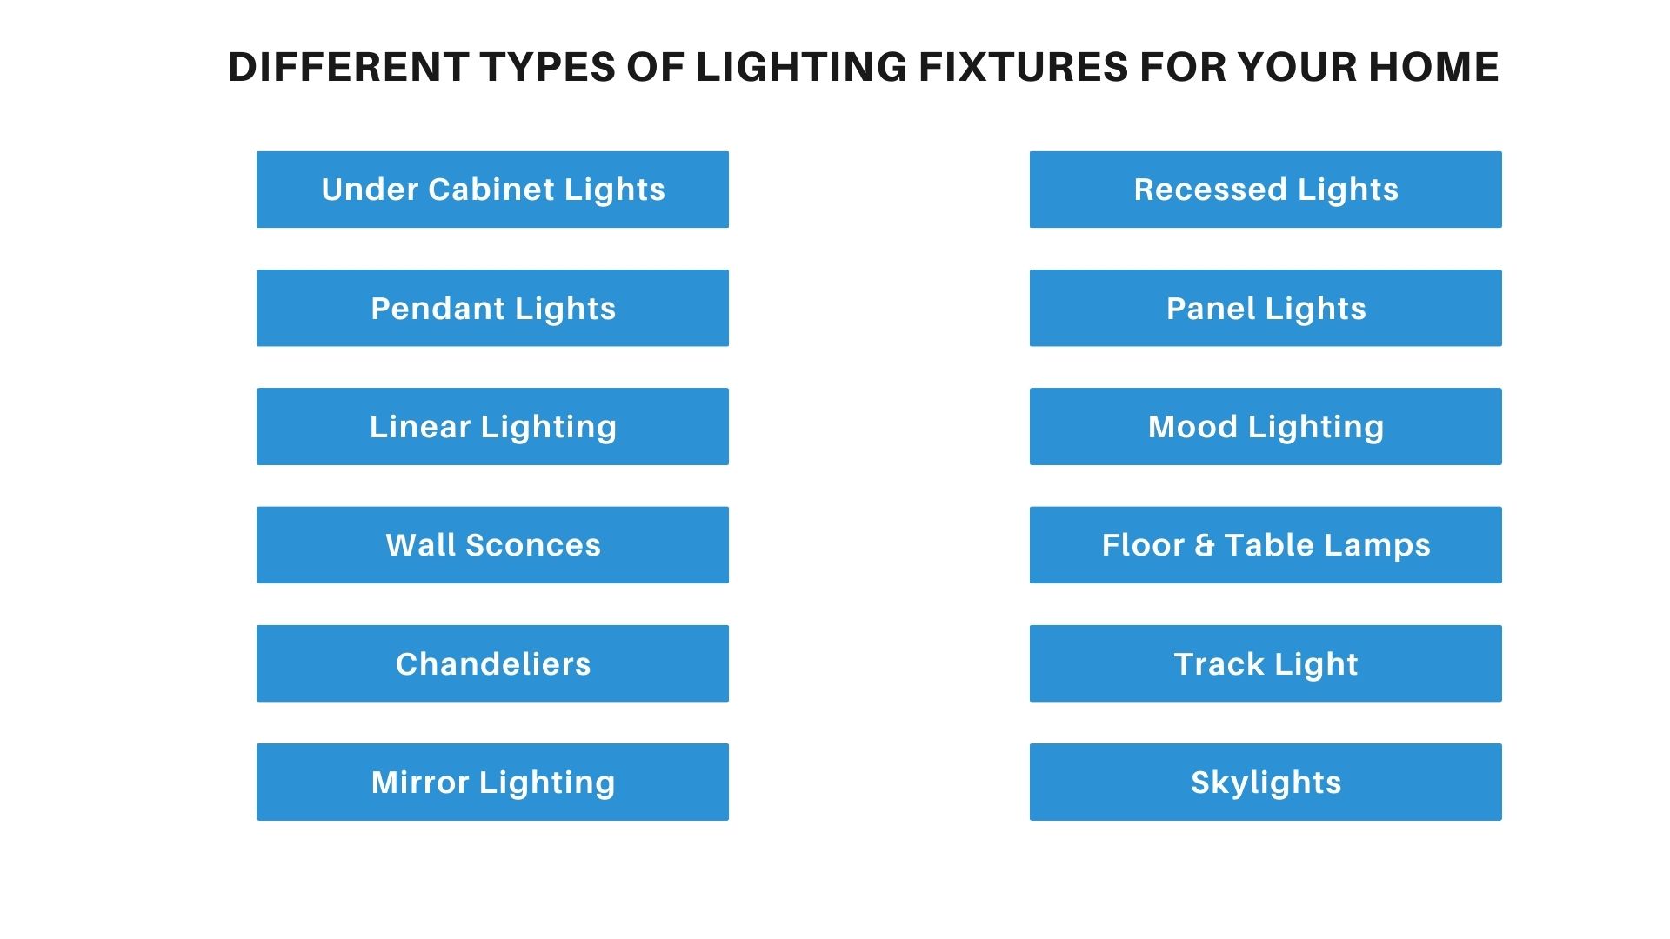The width and height of the screenshot is (1670, 939).
Task: Open the Linear Lighting box
Action: (492, 426)
